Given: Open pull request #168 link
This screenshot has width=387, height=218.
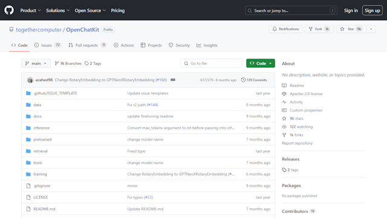Looking at the screenshot, I should [x=161, y=80].
